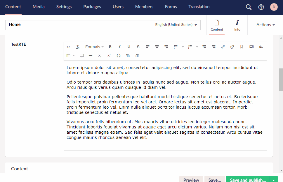Expand the table insert dropdown
283x182 pixels.
(73, 55)
